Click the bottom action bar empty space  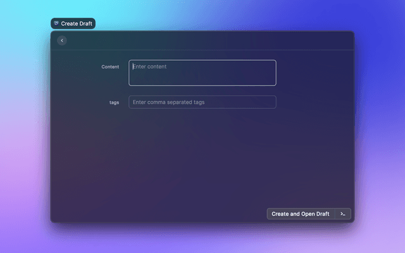pyautogui.click(x=158, y=214)
